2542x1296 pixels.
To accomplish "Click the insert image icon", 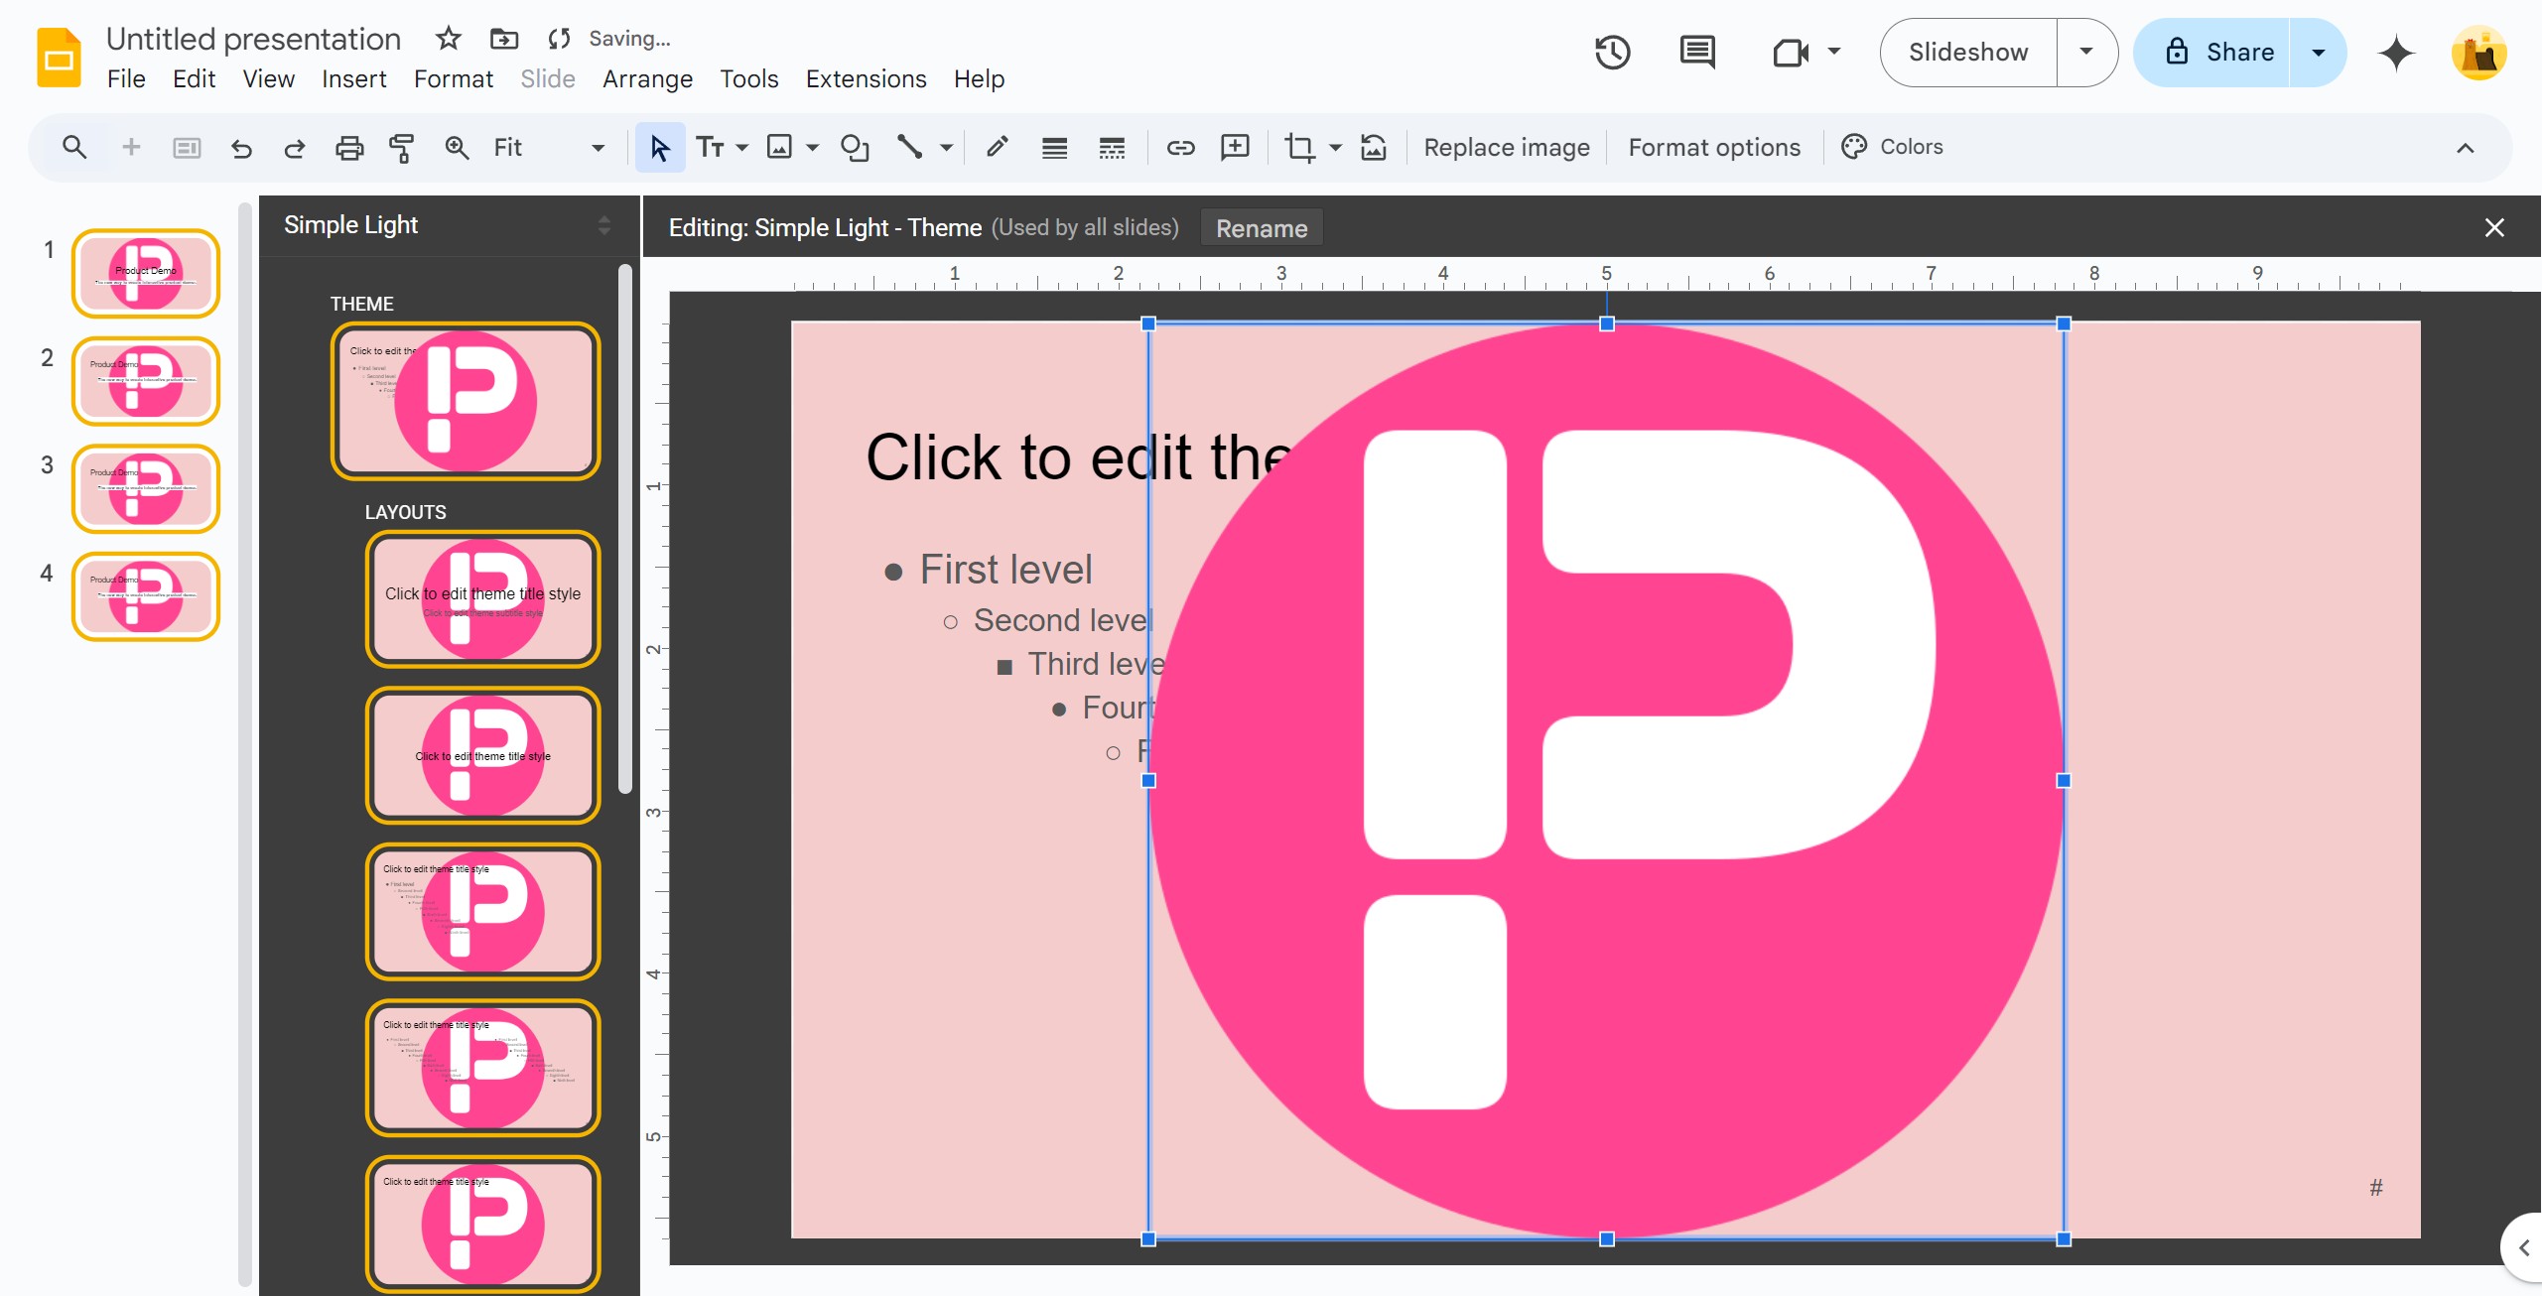I will pyautogui.click(x=780, y=148).
